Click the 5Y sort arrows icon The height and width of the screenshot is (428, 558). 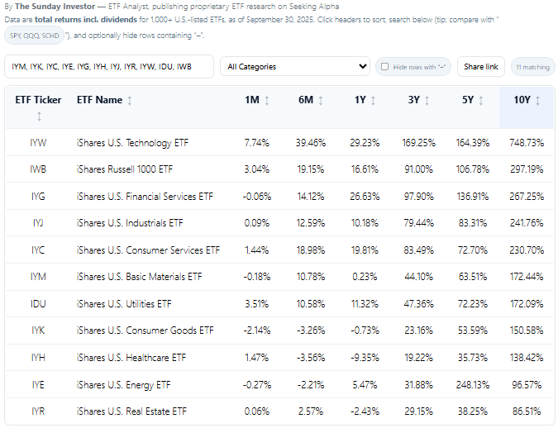[483, 101]
